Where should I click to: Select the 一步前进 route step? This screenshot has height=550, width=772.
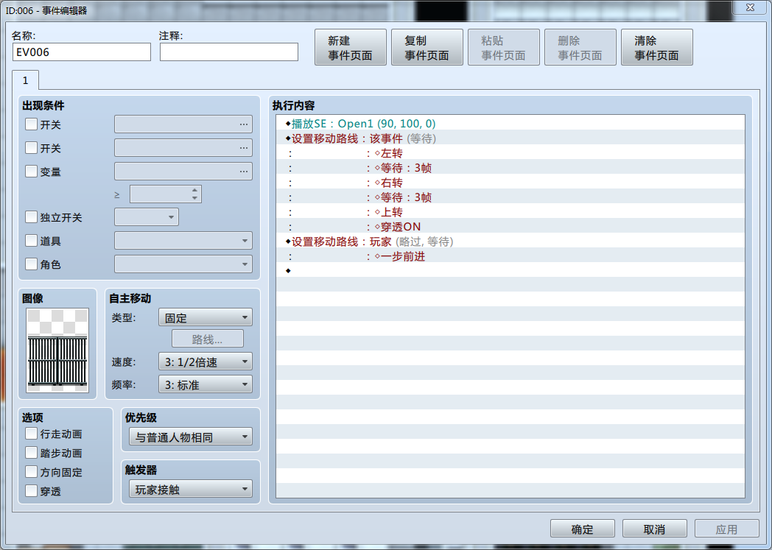(510, 256)
